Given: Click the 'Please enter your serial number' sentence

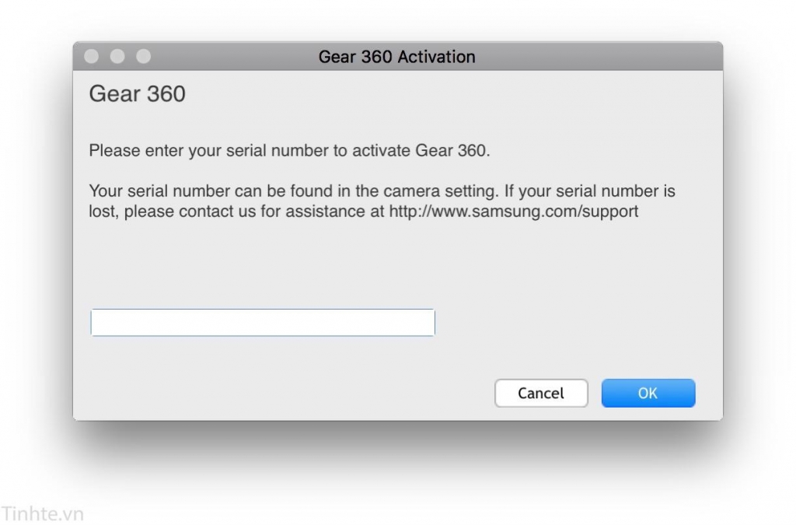Looking at the screenshot, I should [x=289, y=151].
